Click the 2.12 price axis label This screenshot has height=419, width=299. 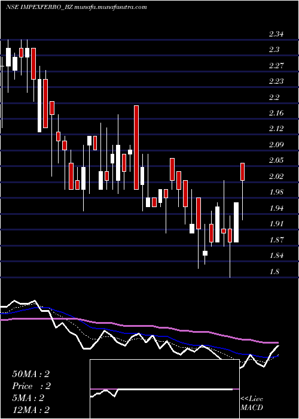[276, 129]
